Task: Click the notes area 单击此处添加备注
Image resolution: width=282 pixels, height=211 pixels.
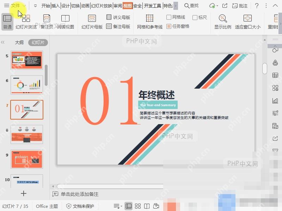Action: pos(80,194)
